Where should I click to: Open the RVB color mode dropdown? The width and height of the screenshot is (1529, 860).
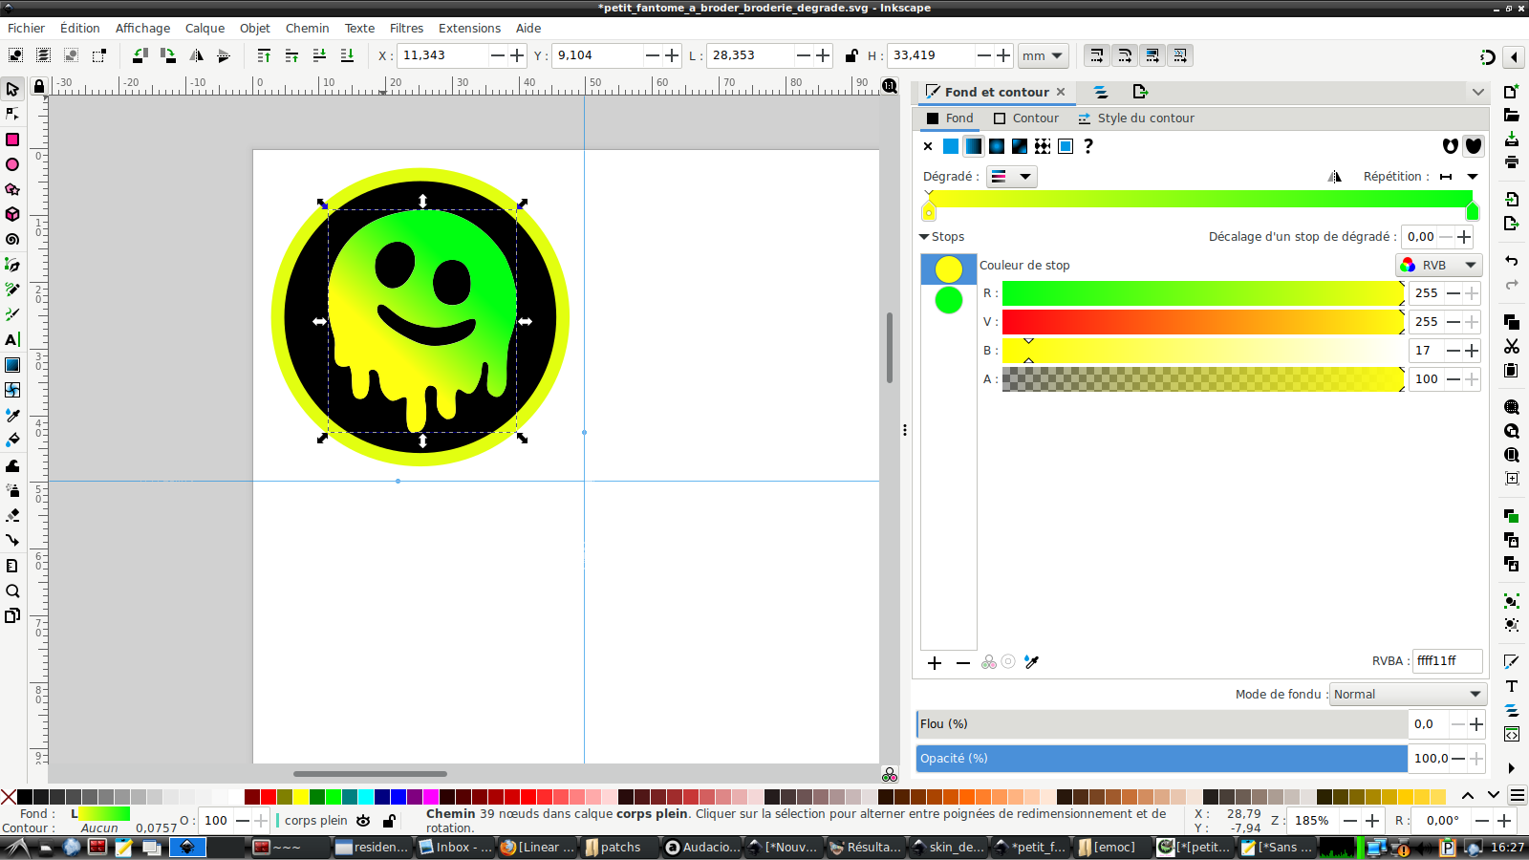(1439, 265)
